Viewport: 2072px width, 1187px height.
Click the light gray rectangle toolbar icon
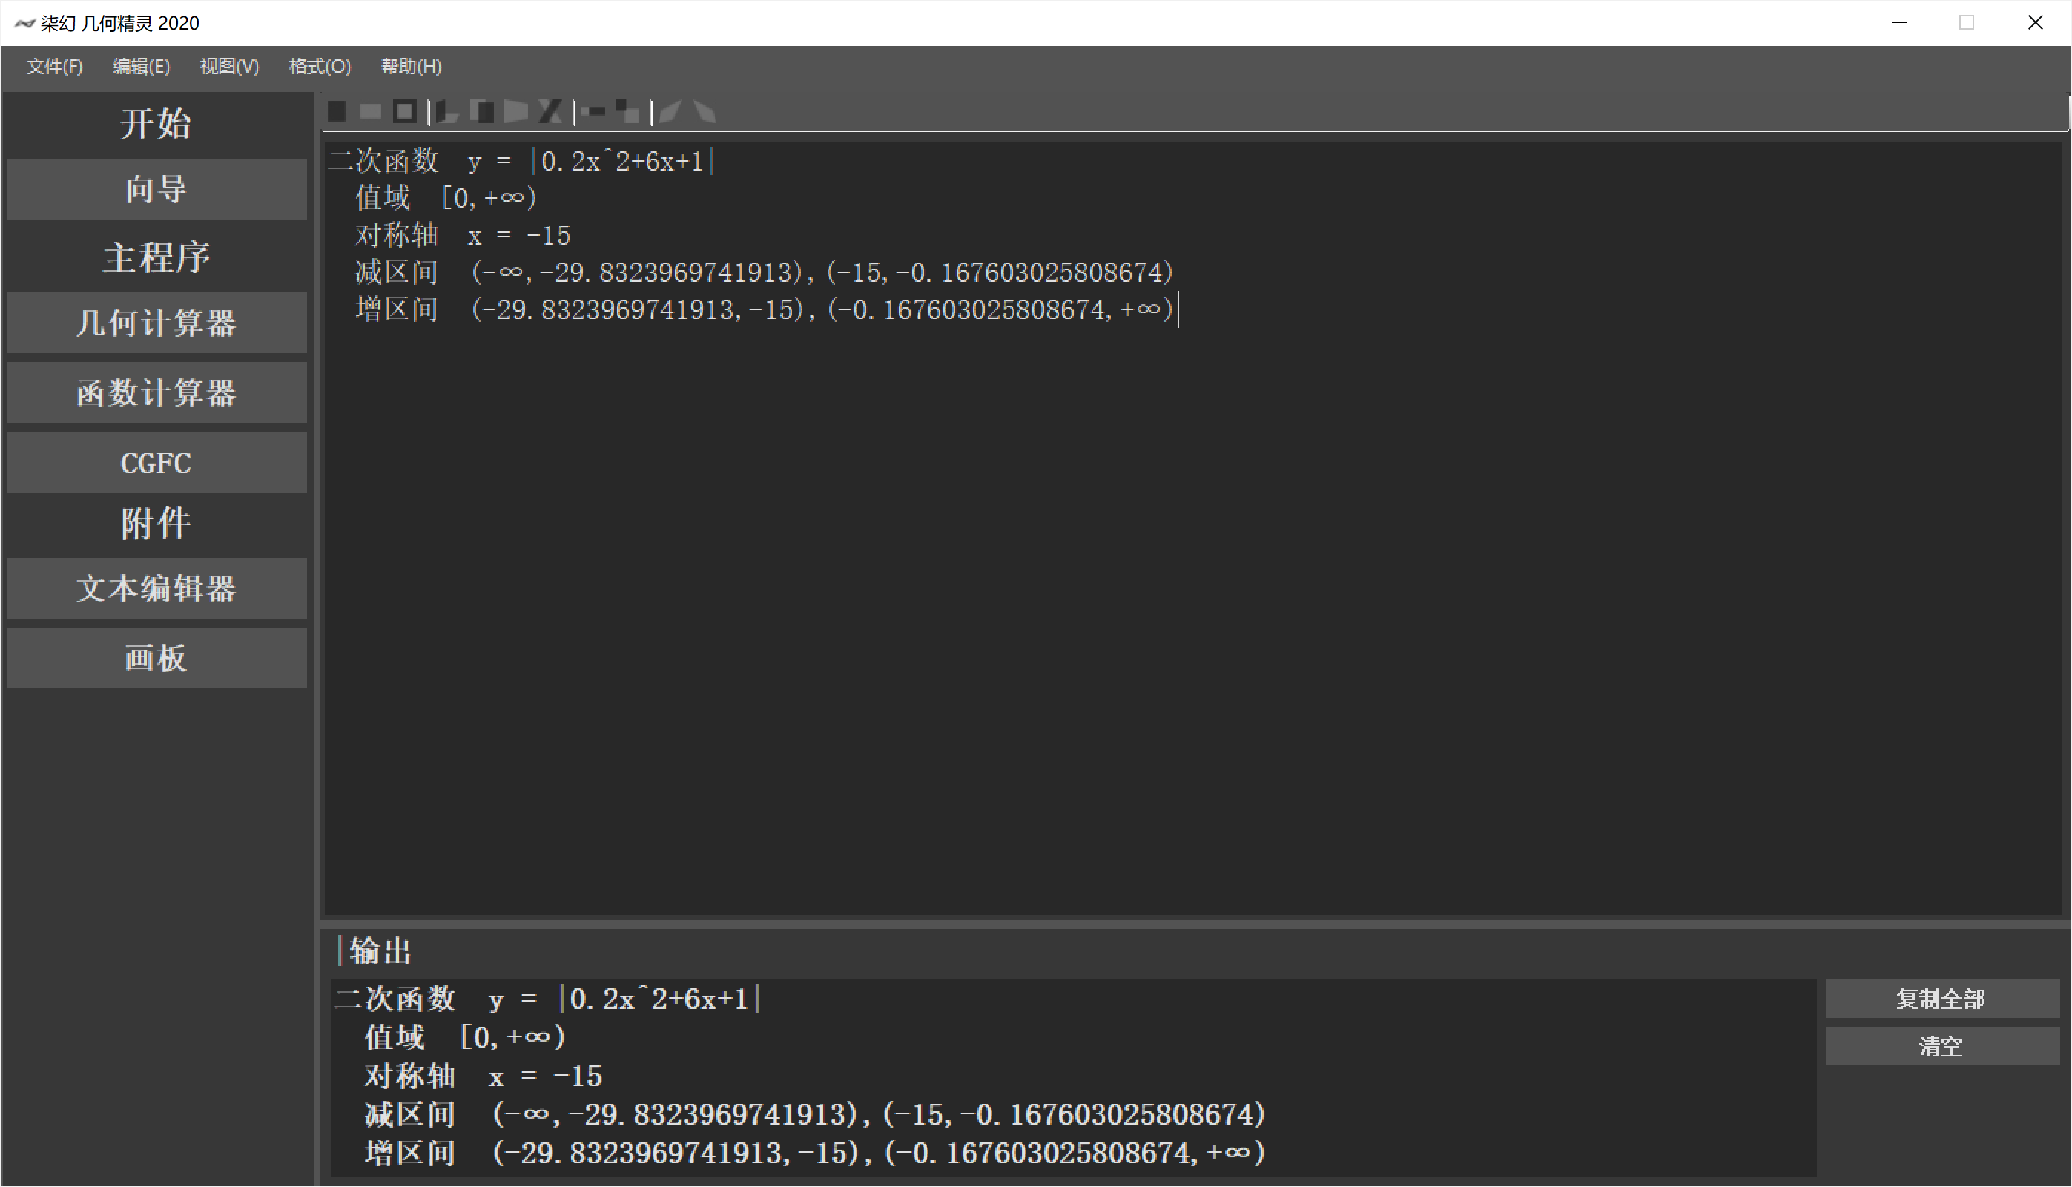tap(371, 112)
